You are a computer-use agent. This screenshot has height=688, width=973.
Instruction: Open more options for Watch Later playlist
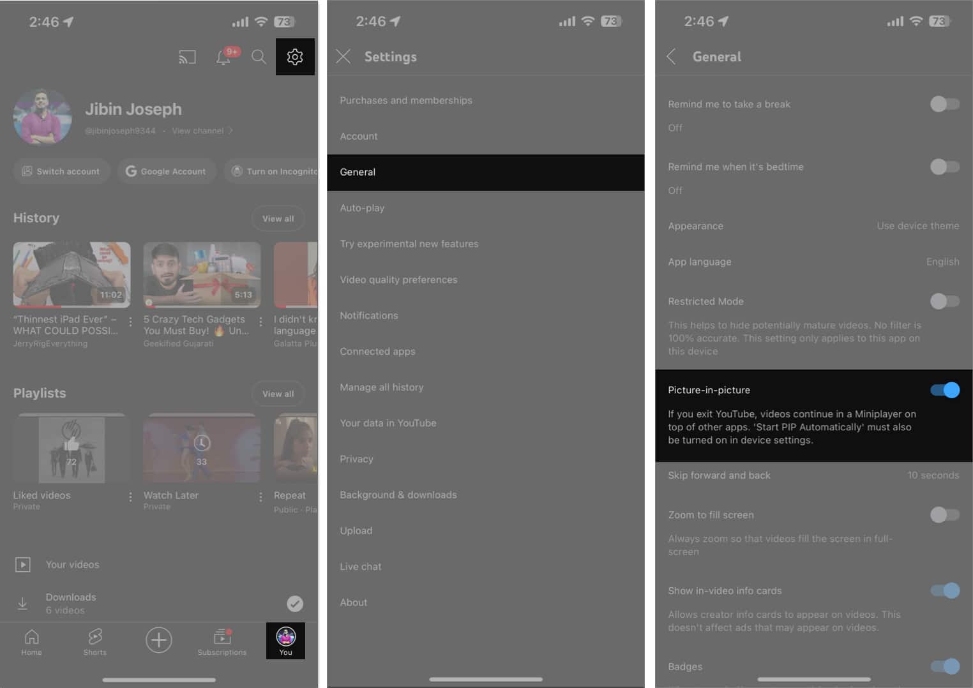[x=260, y=497]
